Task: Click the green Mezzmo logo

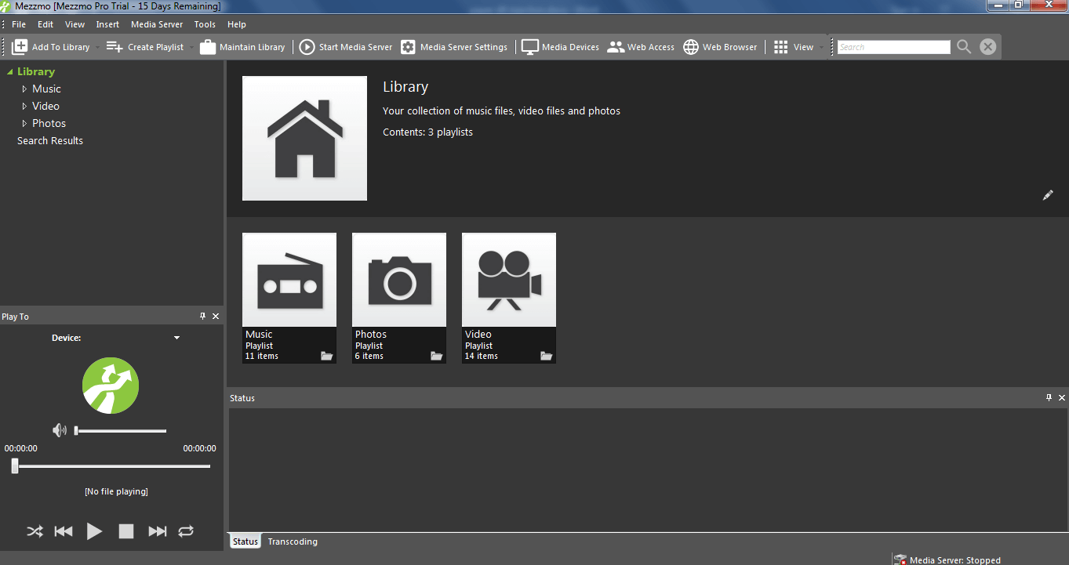Action: [111, 386]
